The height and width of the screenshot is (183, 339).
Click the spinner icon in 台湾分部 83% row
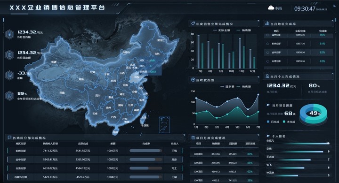(x=267, y=61)
